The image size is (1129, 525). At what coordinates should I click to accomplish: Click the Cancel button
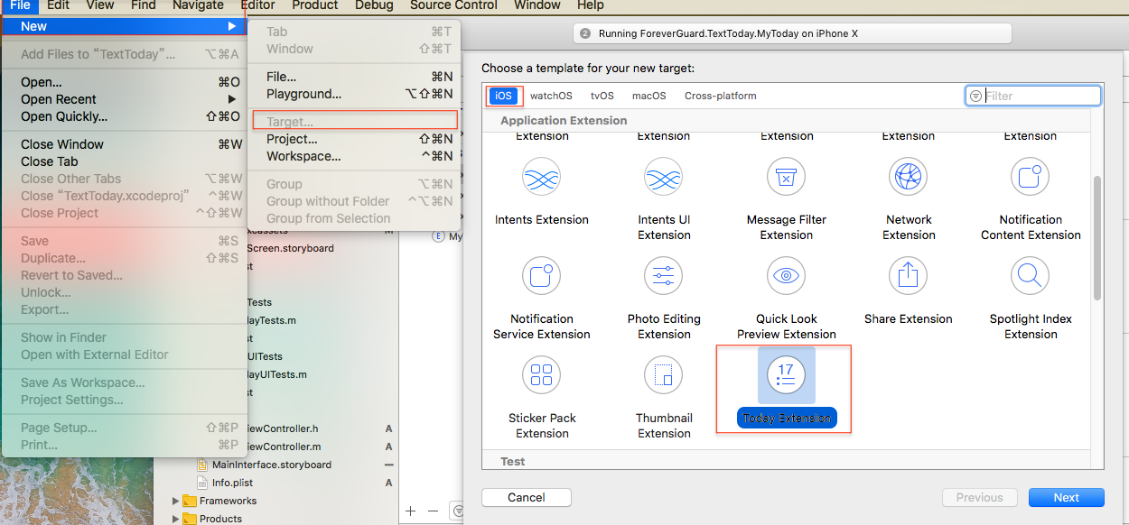pyautogui.click(x=527, y=497)
